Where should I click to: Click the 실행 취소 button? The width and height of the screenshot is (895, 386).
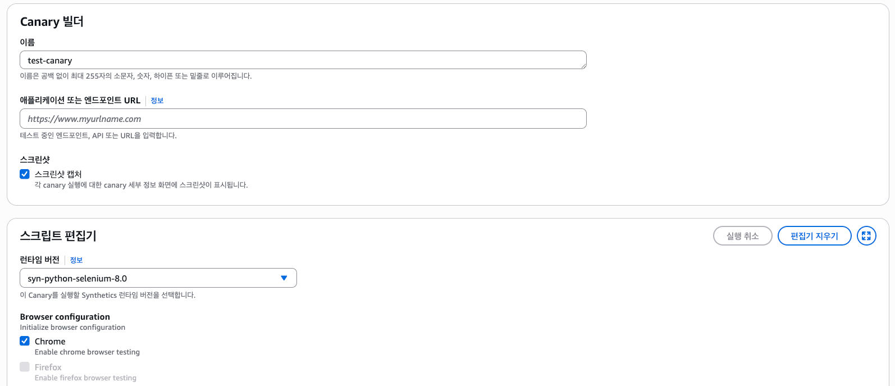742,236
